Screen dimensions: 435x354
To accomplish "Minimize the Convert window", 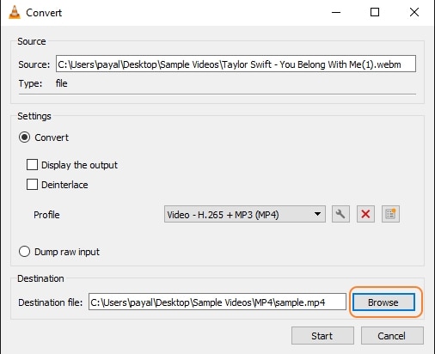I will click(x=336, y=12).
